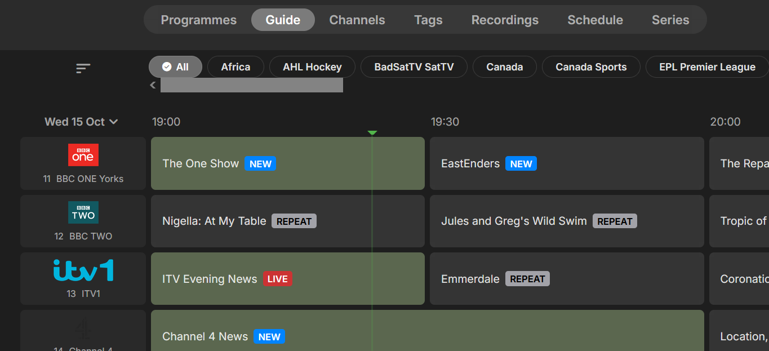769x351 pixels.
Task: Click the ITV1 channel logo
Action: click(83, 270)
